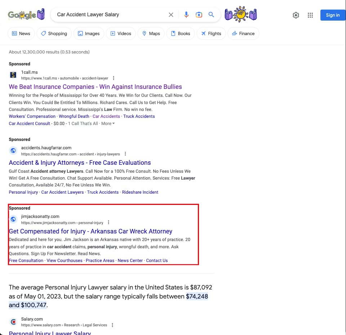Open haugfarrar Truck Accidents sitelink
This screenshot has width=346, height=335.
click(x=103, y=192)
